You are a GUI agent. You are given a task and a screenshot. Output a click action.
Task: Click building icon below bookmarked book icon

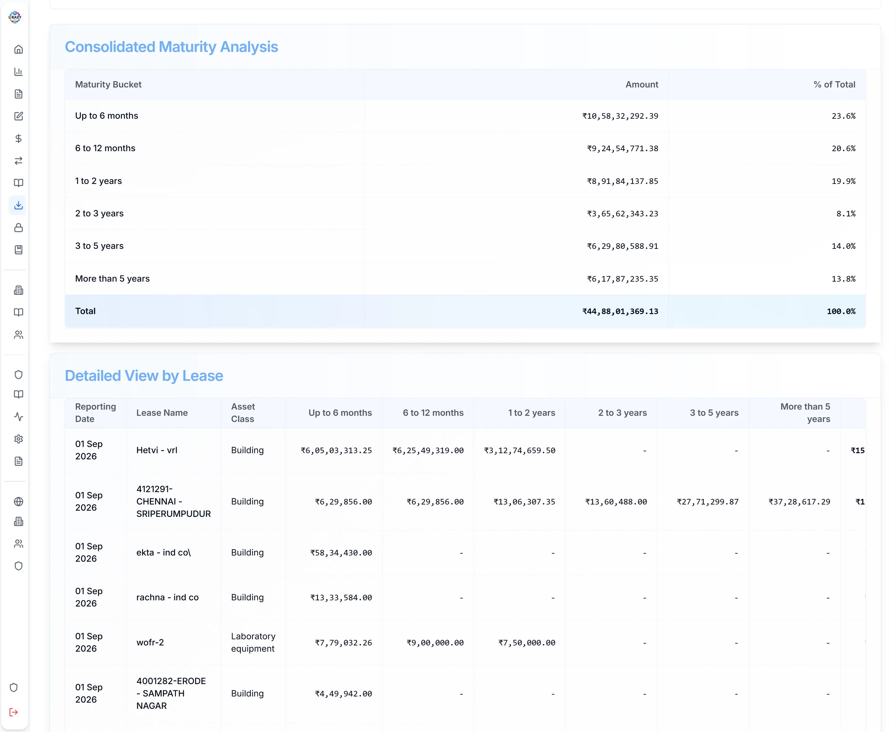tap(18, 290)
